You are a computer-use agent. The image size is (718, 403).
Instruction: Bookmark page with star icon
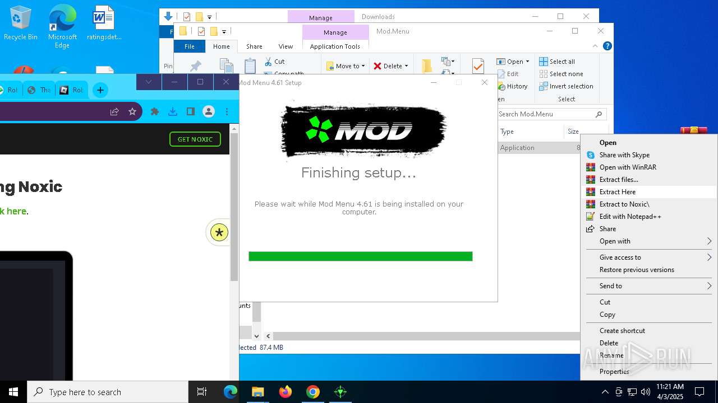(132, 111)
